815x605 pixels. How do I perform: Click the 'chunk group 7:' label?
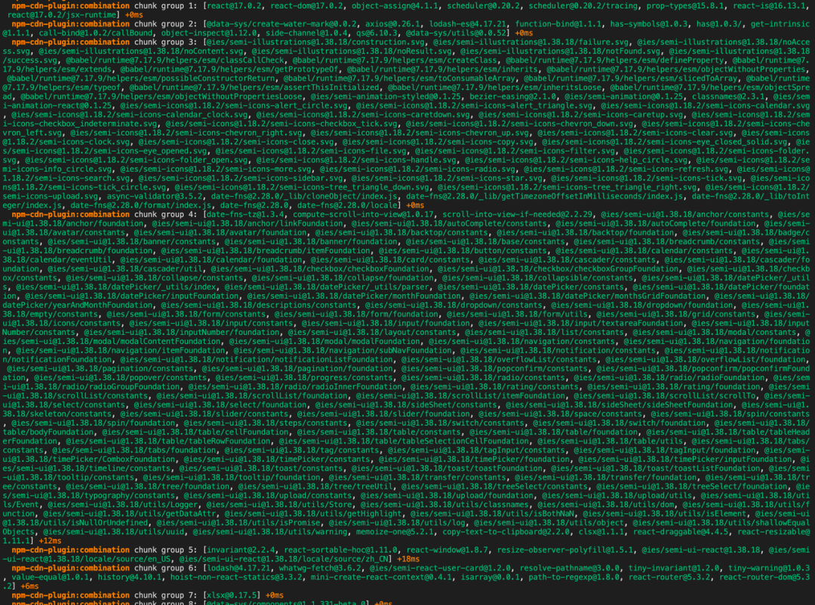click(166, 595)
